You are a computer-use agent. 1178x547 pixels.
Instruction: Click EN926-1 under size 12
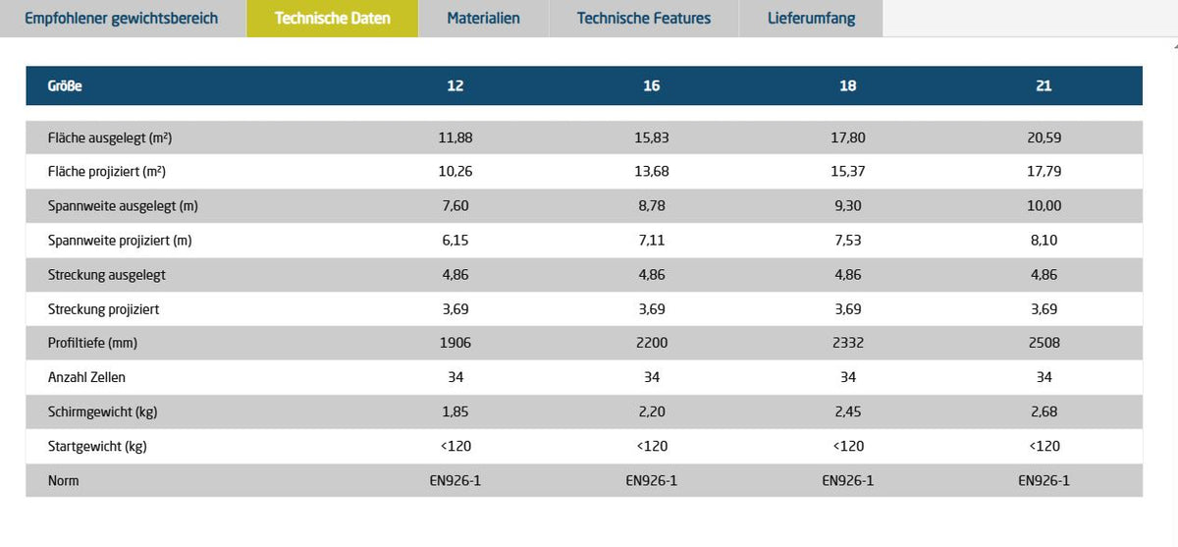pos(455,481)
